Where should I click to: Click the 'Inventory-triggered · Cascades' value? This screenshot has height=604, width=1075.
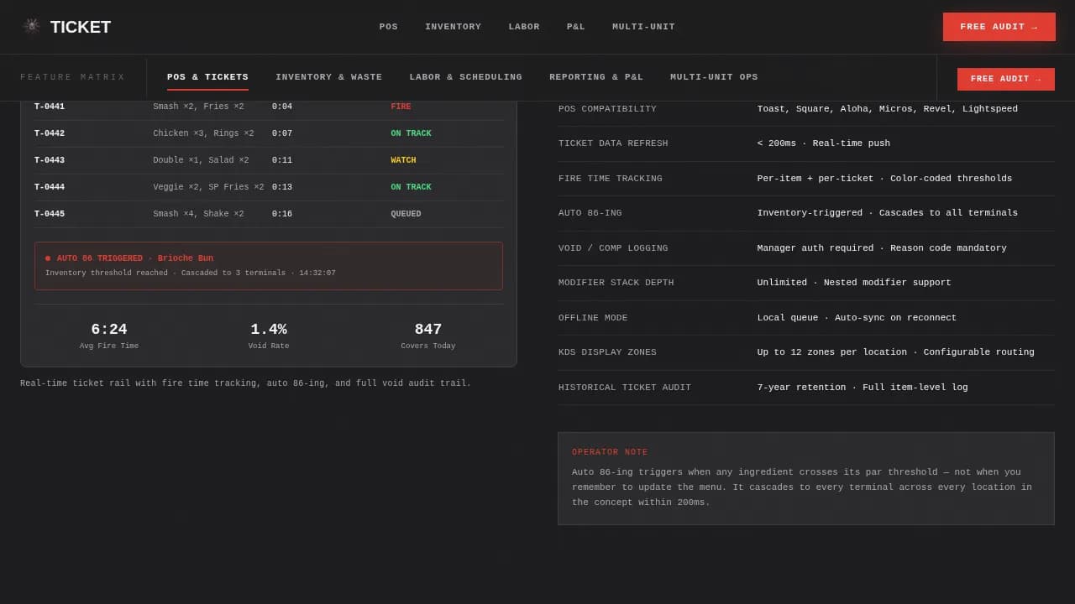click(887, 213)
